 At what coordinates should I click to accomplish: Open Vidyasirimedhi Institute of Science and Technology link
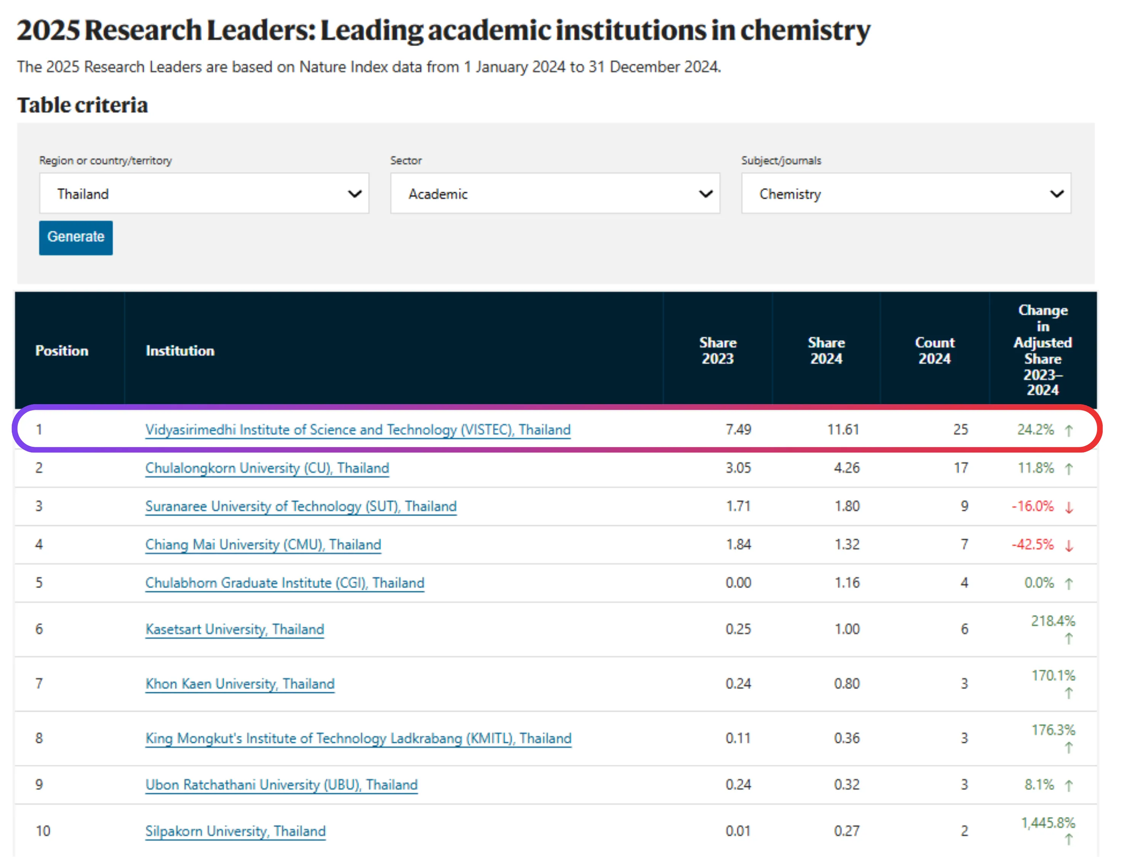pyautogui.click(x=358, y=430)
